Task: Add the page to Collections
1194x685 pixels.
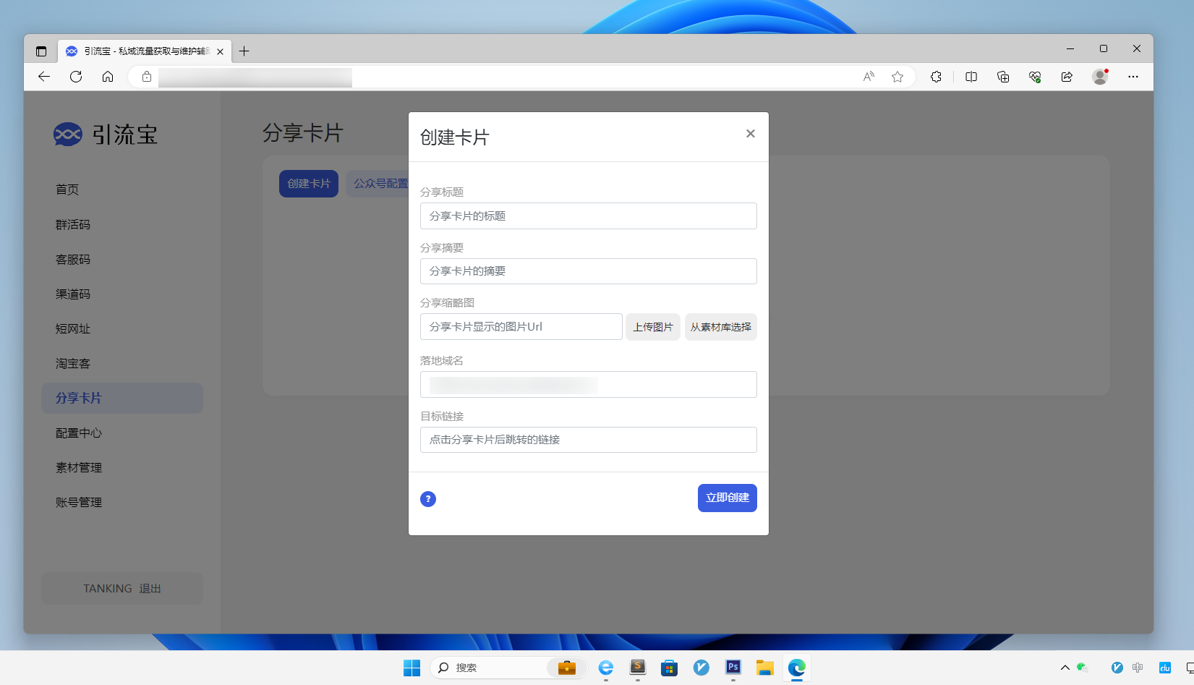Action: 1002,77
